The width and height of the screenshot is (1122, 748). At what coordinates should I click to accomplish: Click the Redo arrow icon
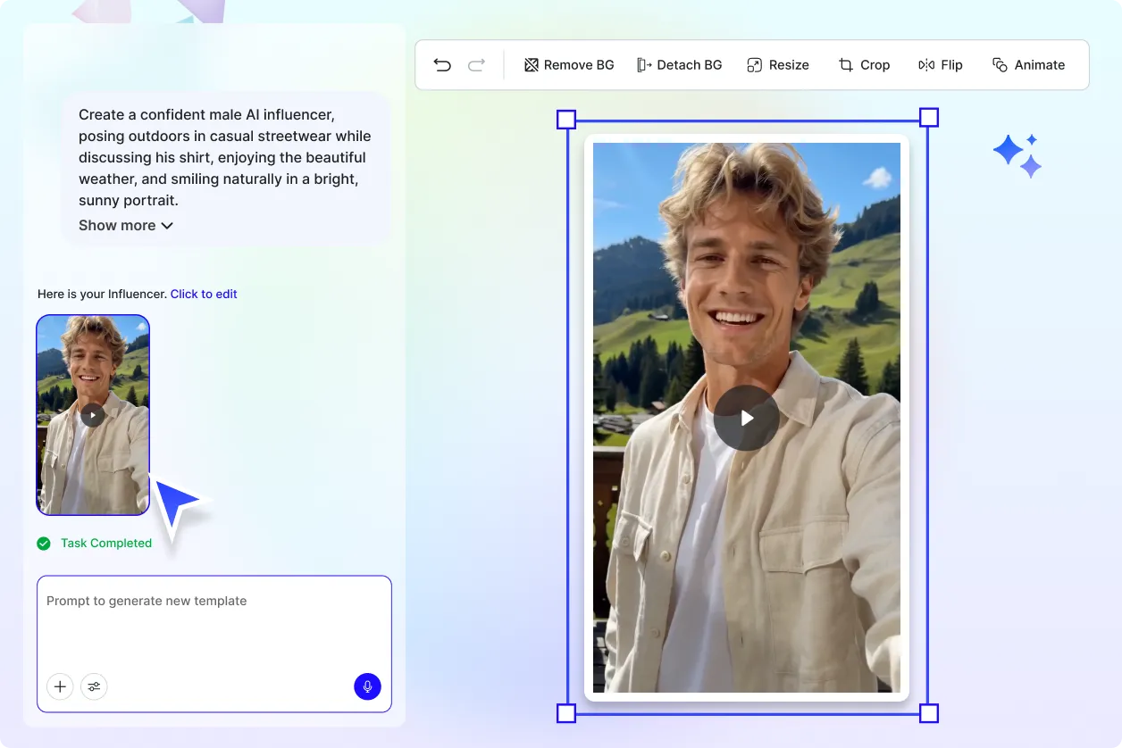(x=477, y=65)
